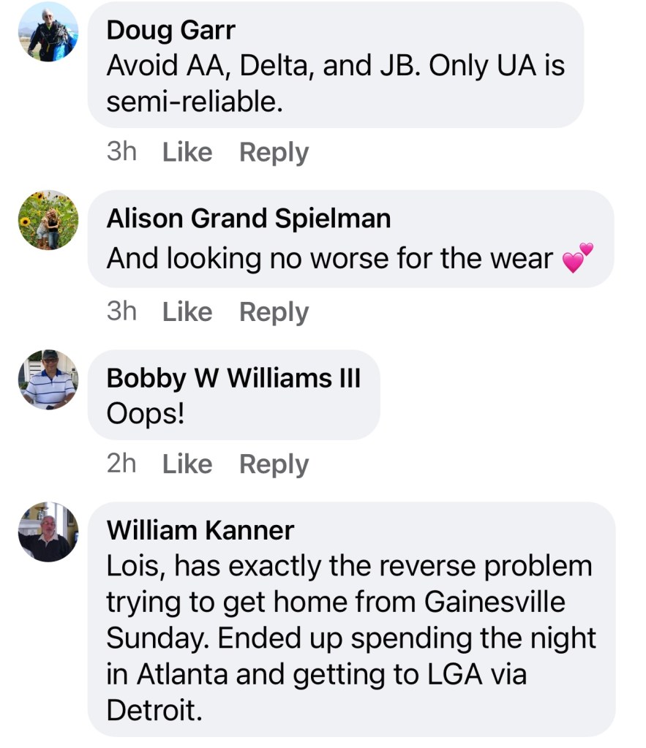The height and width of the screenshot is (748, 646).
Task: Open Doug Garr's name link
Action: pyautogui.click(x=170, y=30)
